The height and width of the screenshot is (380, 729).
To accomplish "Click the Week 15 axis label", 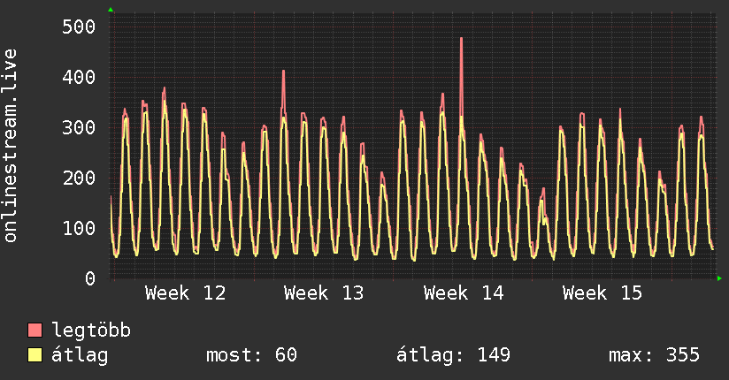I will click(602, 293).
